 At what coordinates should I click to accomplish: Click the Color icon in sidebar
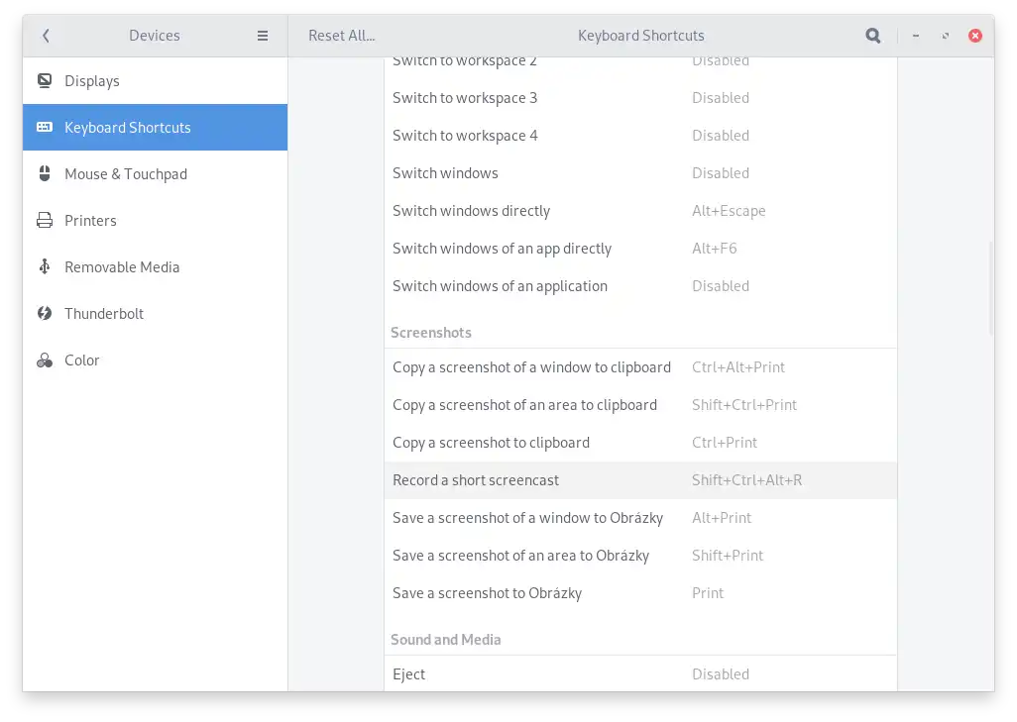[x=45, y=361]
